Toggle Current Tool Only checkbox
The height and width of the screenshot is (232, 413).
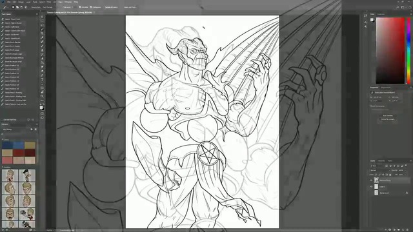coord(1,120)
